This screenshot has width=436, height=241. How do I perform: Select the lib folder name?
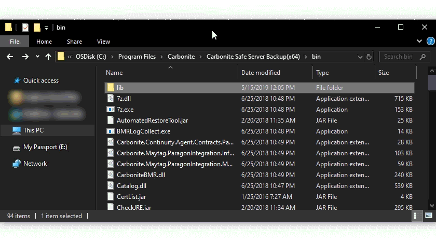[120, 88]
